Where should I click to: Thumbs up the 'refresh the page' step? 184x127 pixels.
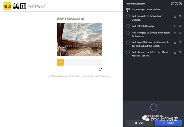coord(175,26)
